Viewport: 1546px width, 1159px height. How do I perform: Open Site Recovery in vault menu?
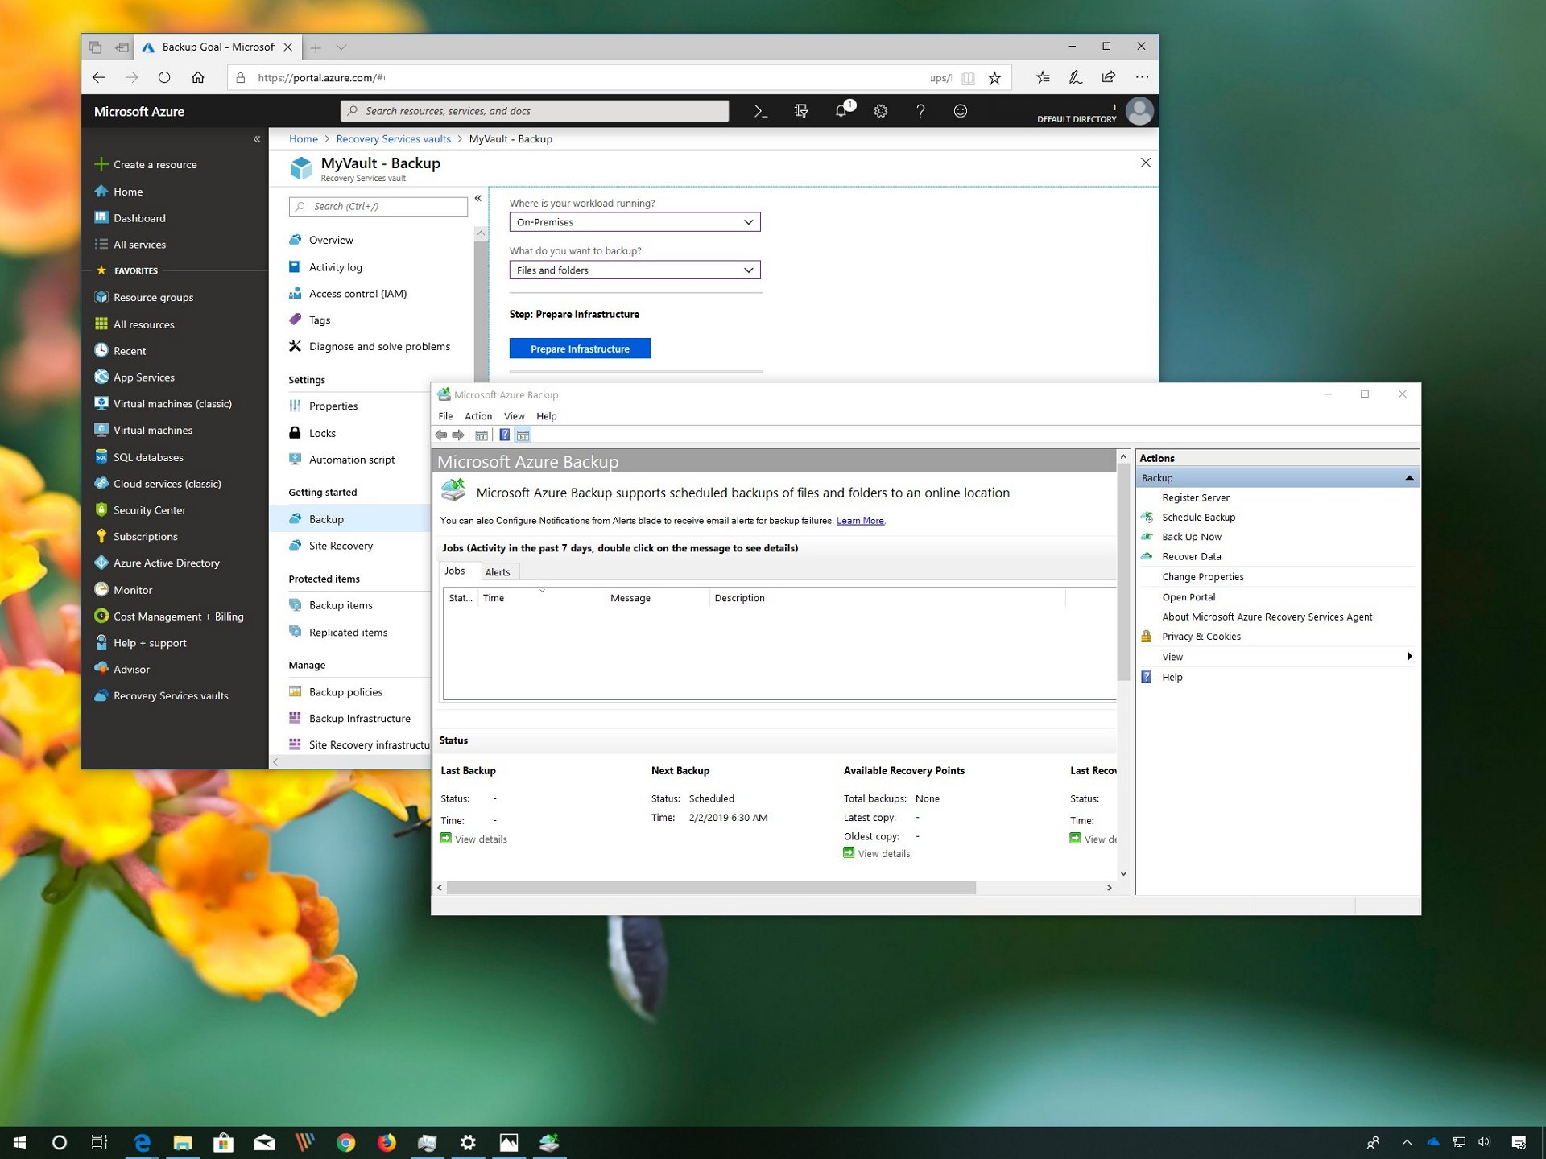pyautogui.click(x=341, y=546)
